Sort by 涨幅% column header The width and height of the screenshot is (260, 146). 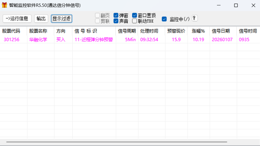198,31
